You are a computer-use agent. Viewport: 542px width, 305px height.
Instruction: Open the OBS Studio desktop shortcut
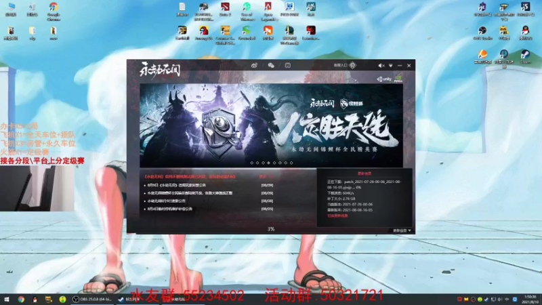point(482,33)
